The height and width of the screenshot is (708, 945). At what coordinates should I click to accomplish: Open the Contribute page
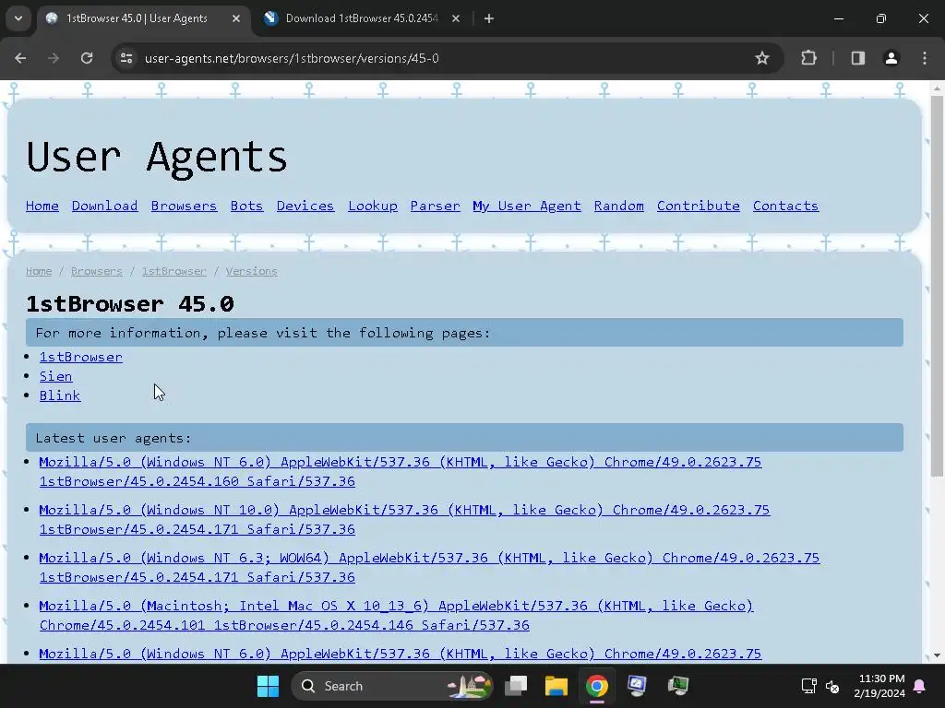coord(699,206)
